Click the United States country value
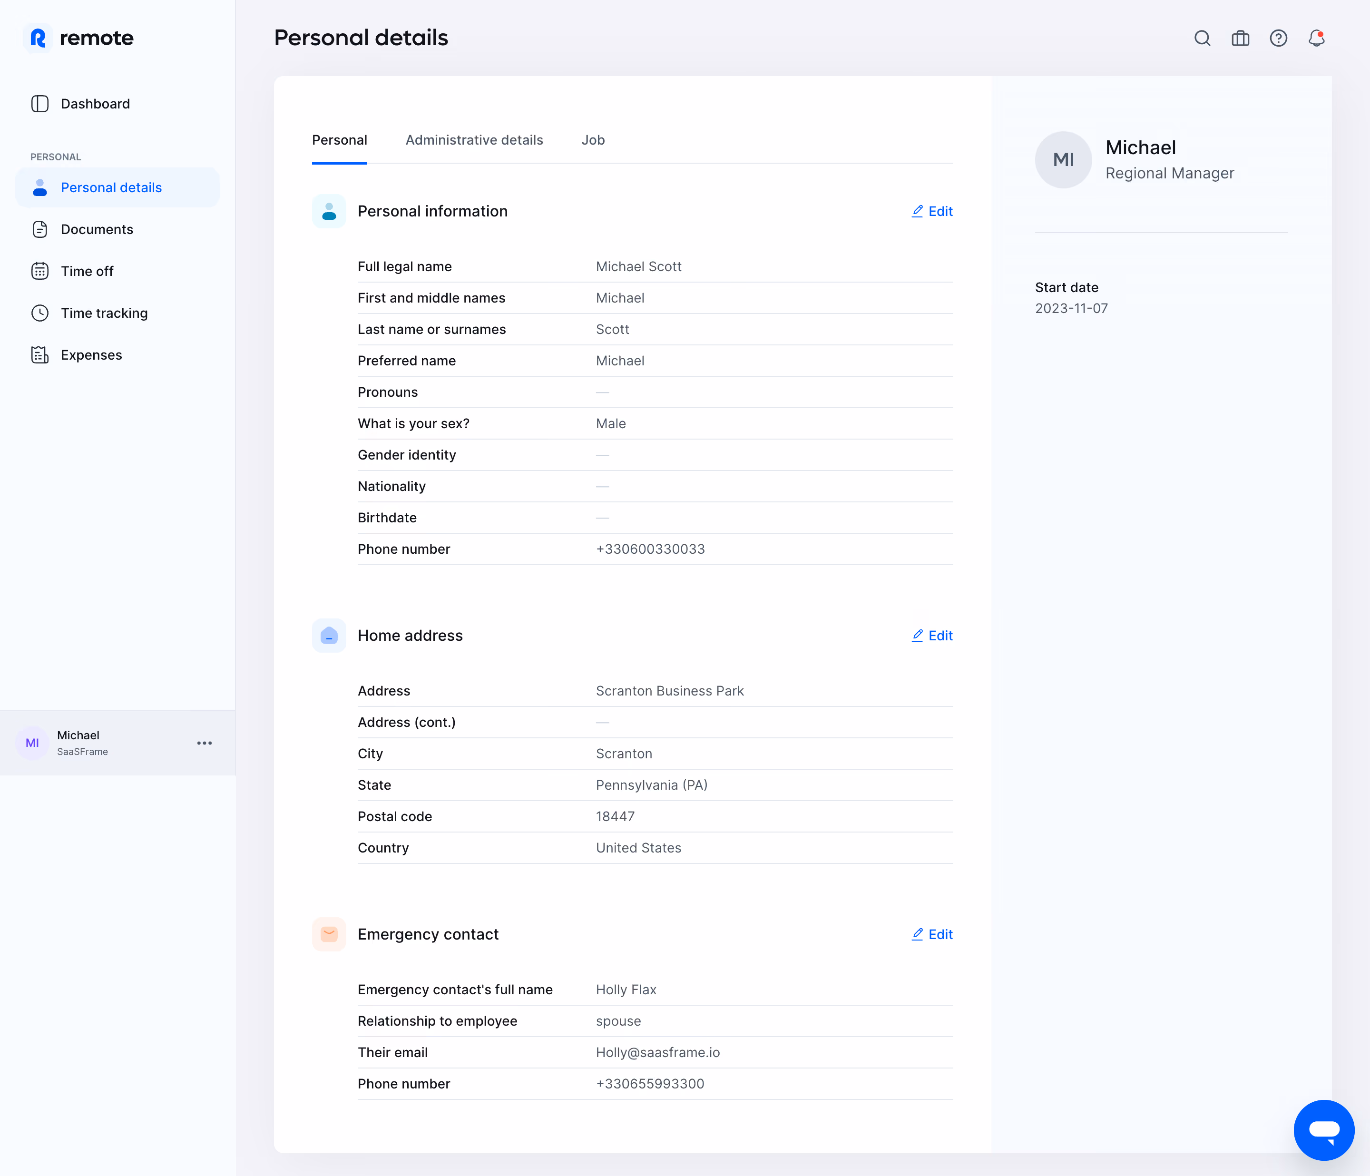The height and width of the screenshot is (1176, 1370). [x=639, y=848]
